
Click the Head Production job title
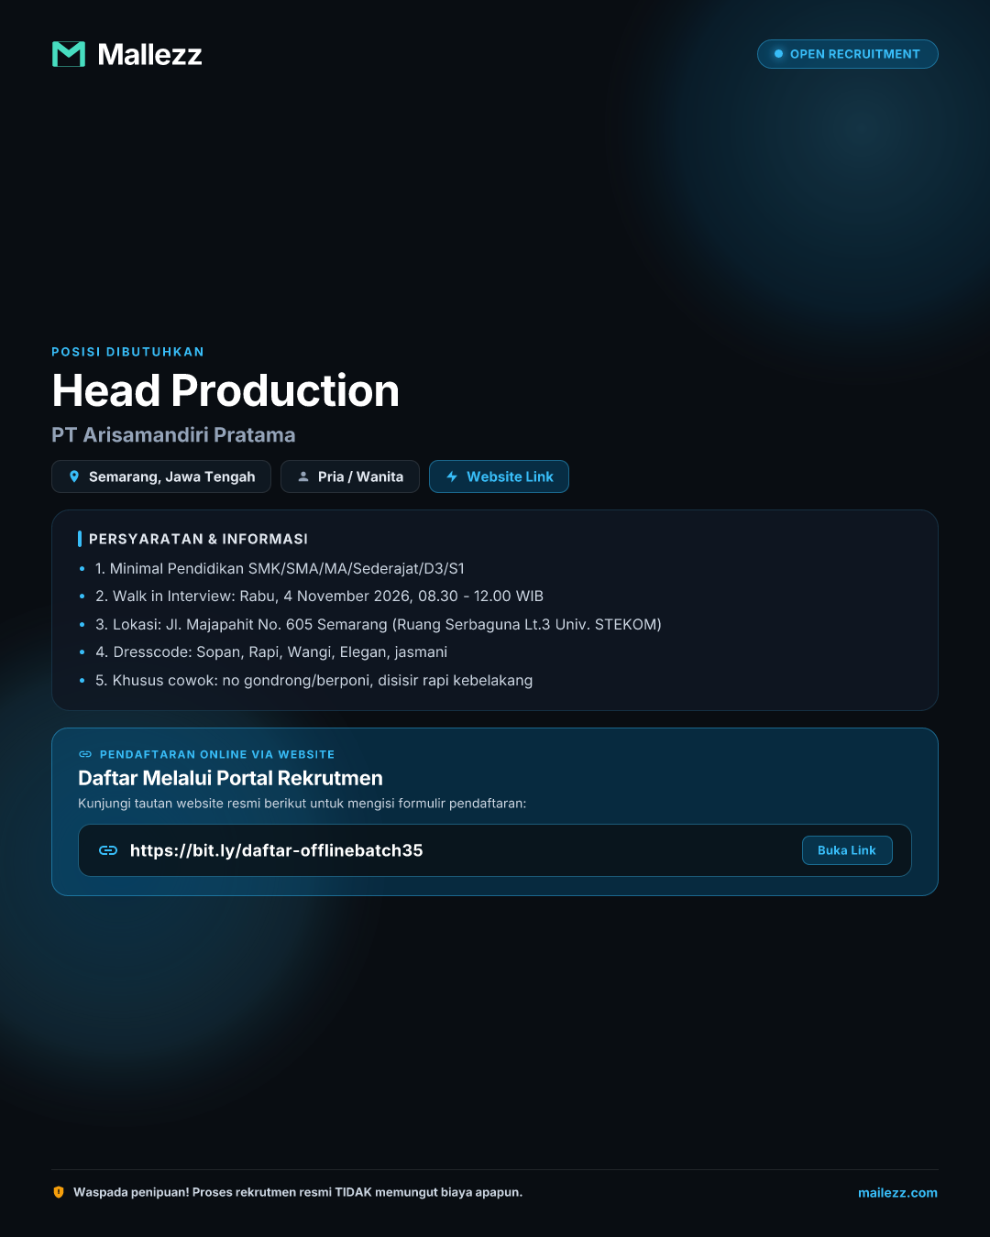(x=225, y=390)
